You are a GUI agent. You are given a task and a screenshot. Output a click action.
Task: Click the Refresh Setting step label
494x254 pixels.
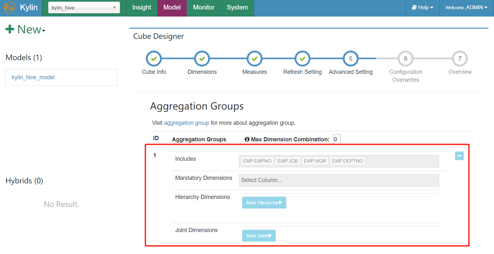(303, 72)
